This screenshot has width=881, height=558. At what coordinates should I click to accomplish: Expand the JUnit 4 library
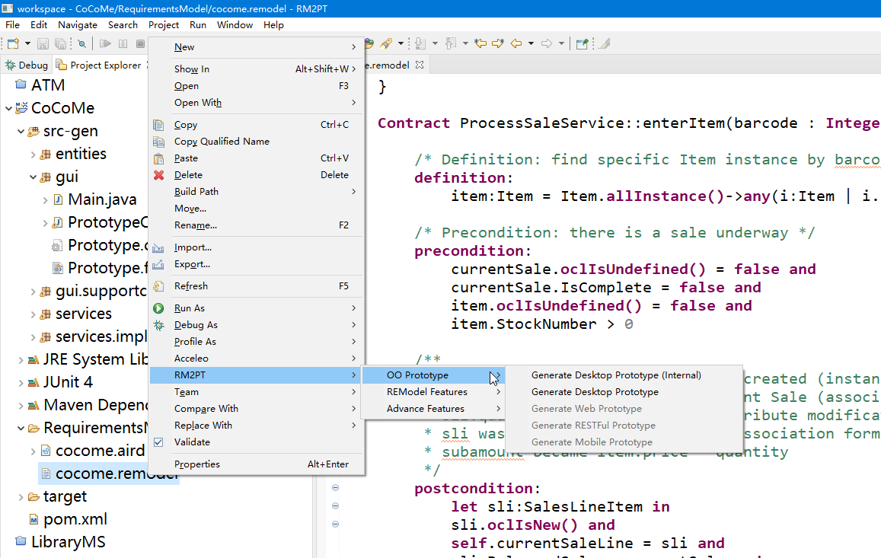tap(21, 383)
